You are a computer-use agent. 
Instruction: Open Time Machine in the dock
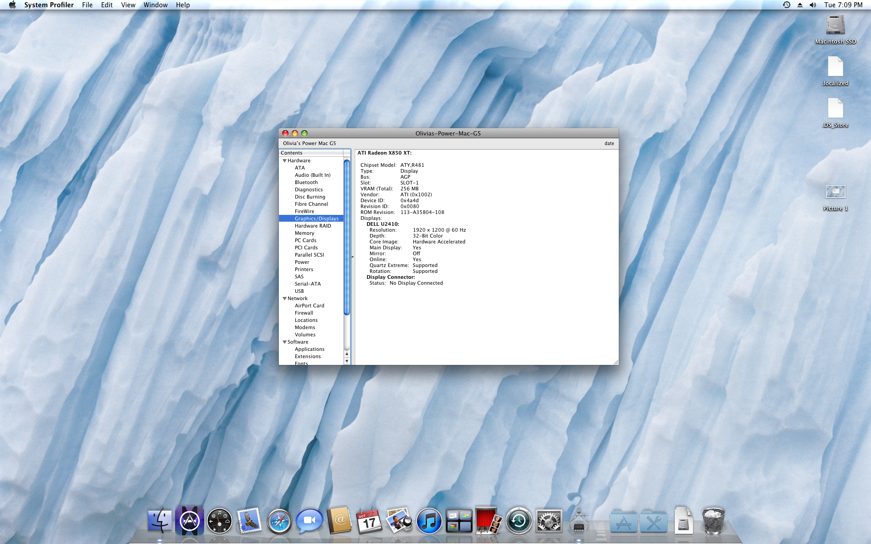coord(519,521)
